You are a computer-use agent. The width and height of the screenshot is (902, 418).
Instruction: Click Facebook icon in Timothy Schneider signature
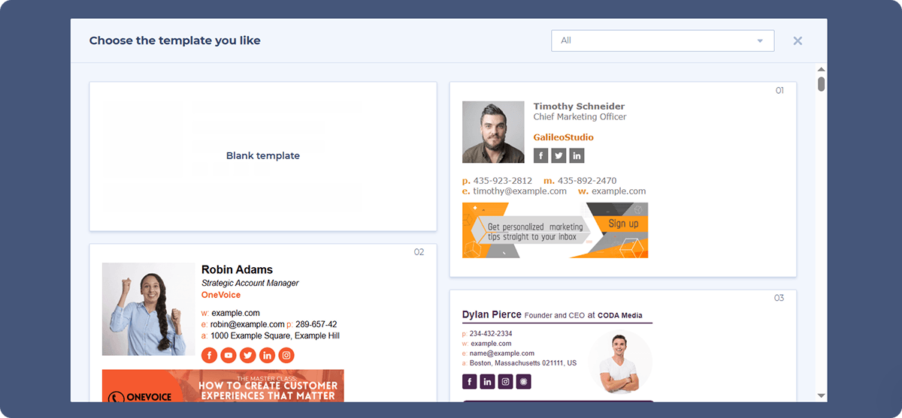pyautogui.click(x=540, y=155)
